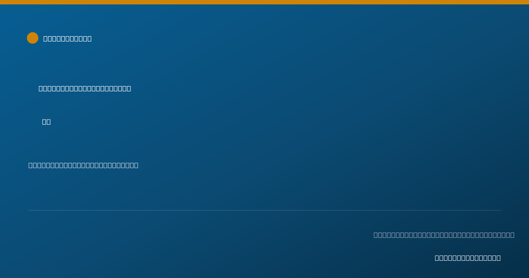Screen dimensions: 529x278
Task: Click the last glyph of the white footer line
Action: 499,258
